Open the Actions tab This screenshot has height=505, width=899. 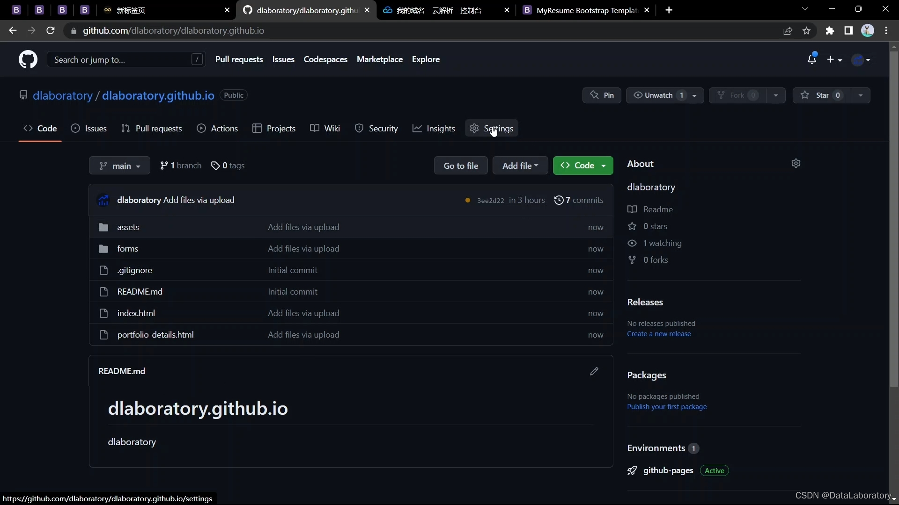coord(218,129)
